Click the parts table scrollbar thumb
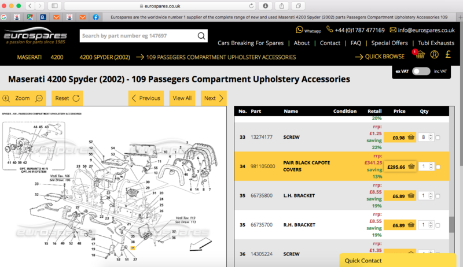Viewport: 463px width, 267px height. 451,225
